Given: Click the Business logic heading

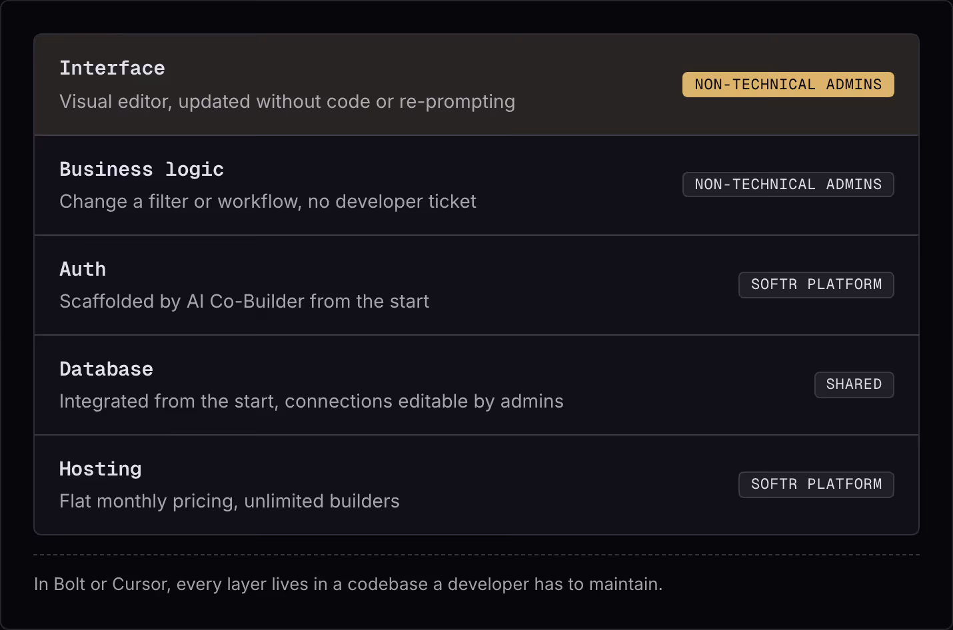Looking at the screenshot, I should (x=141, y=169).
